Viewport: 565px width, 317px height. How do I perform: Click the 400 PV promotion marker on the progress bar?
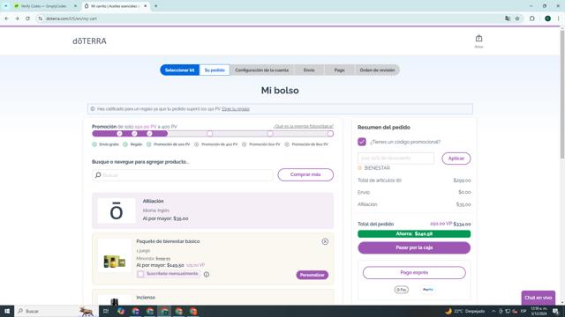click(210, 134)
